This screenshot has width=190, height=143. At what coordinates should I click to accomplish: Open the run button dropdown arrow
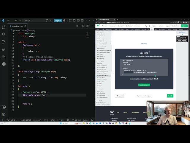[80, 26]
